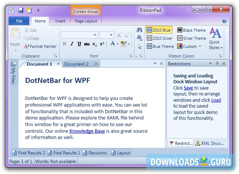239x174 pixels.
Task: Switch to the Insert ribbon tab
Action: tap(60, 21)
